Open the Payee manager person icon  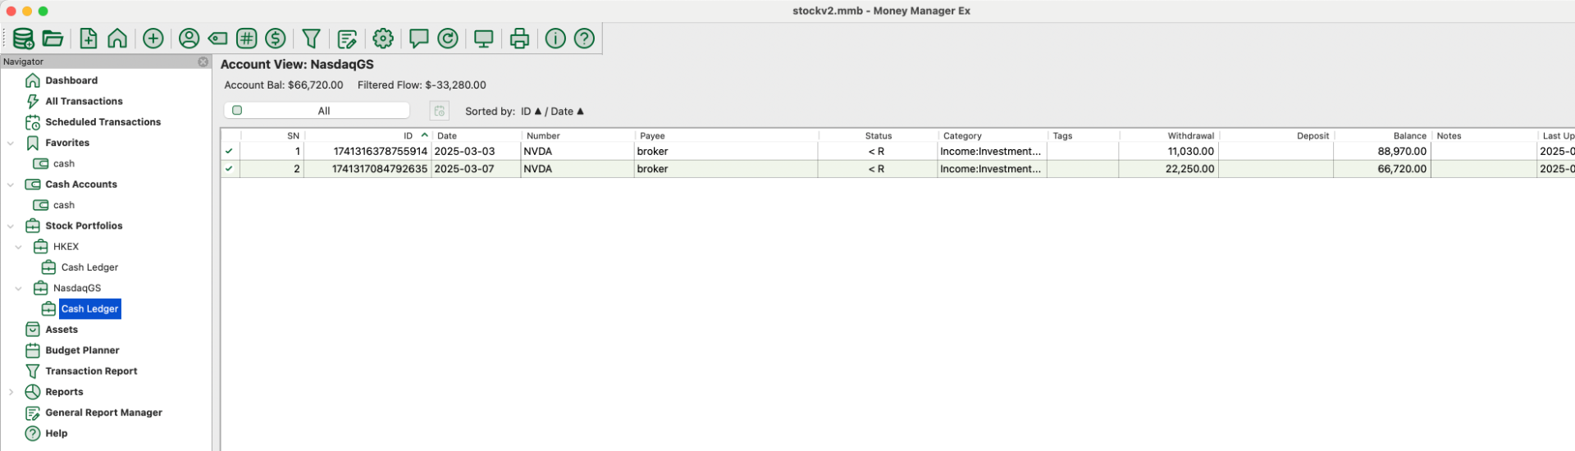point(189,39)
